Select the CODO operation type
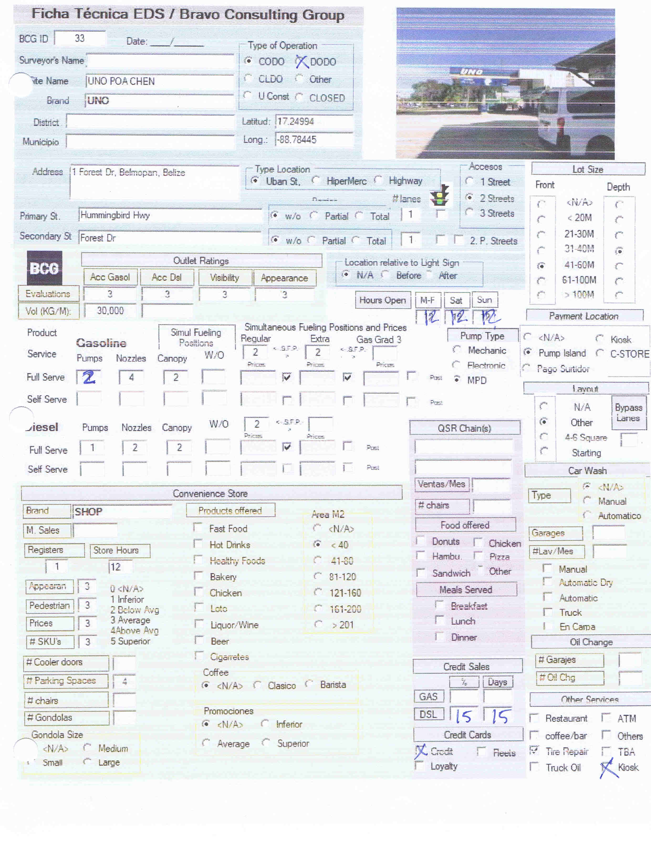The height and width of the screenshot is (848, 651). click(x=248, y=61)
